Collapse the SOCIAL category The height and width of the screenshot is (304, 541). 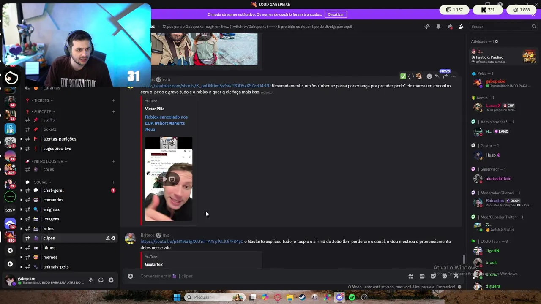[x=41, y=182]
